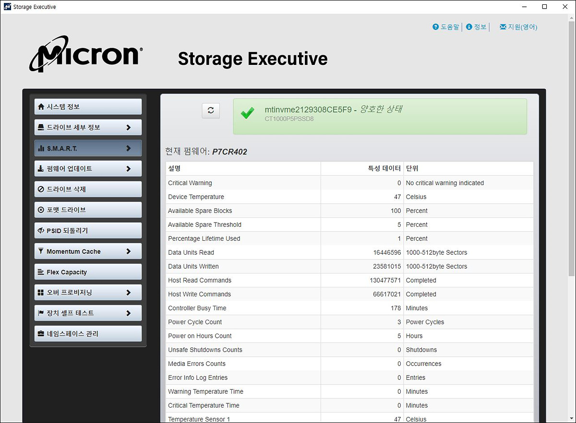
Task: Select the firmware version P7CR402 text
Action: 230,152
